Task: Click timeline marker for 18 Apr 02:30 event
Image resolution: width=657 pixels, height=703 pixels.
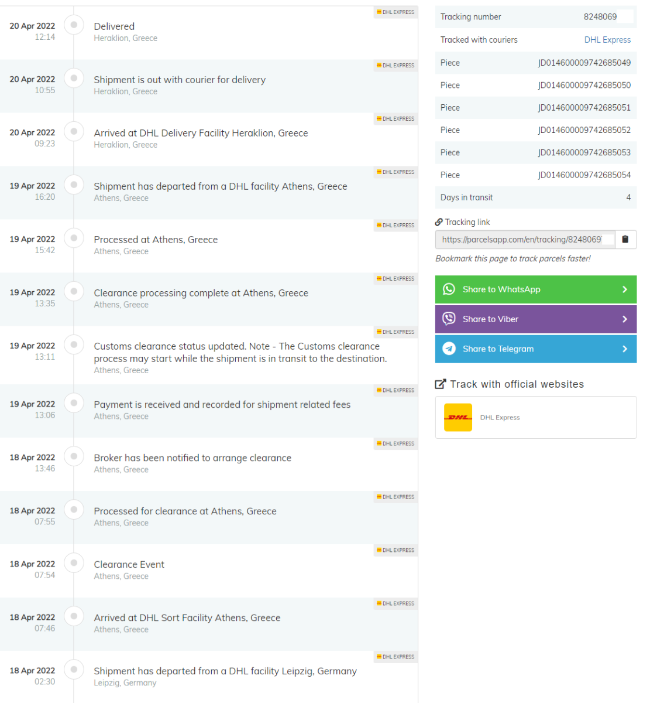Action: point(74,670)
